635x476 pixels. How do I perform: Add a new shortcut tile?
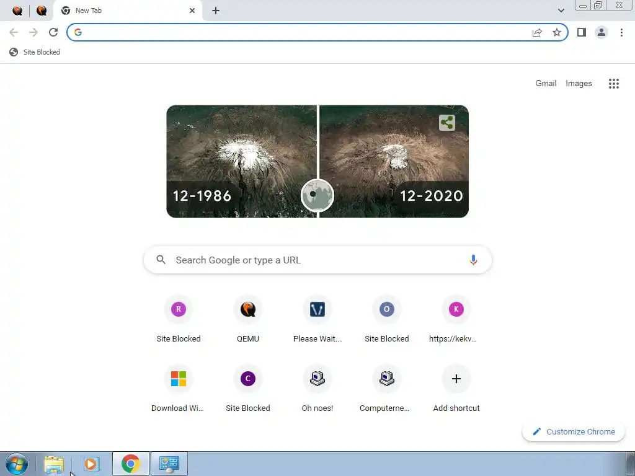click(x=456, y=389)
